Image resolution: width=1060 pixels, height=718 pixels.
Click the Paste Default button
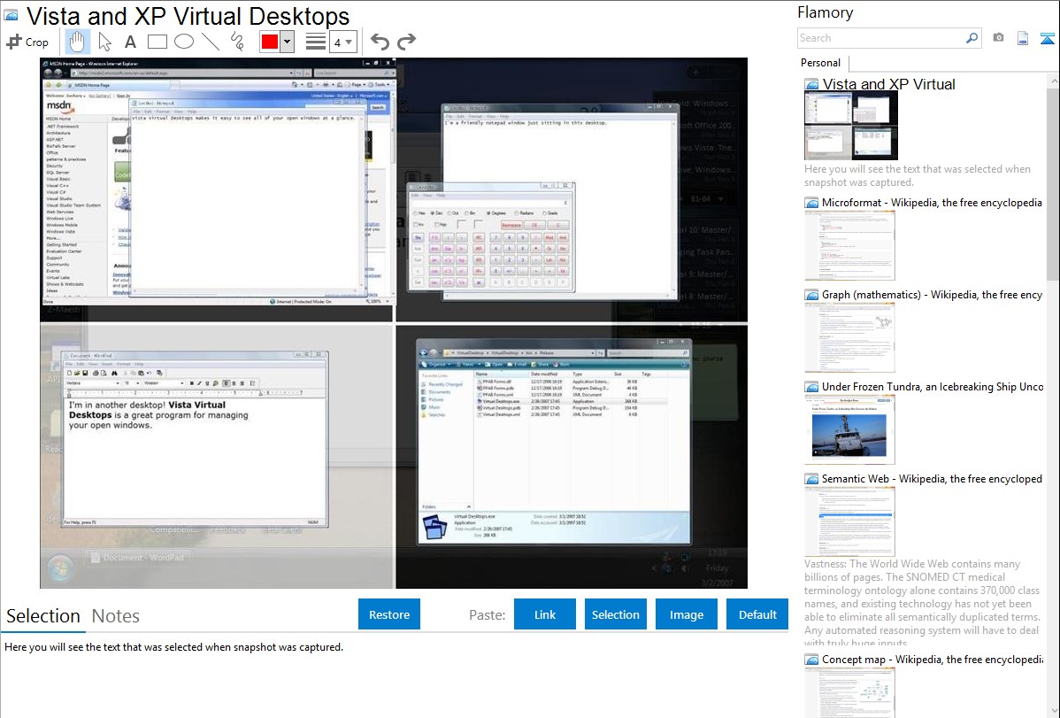(757, 614)
